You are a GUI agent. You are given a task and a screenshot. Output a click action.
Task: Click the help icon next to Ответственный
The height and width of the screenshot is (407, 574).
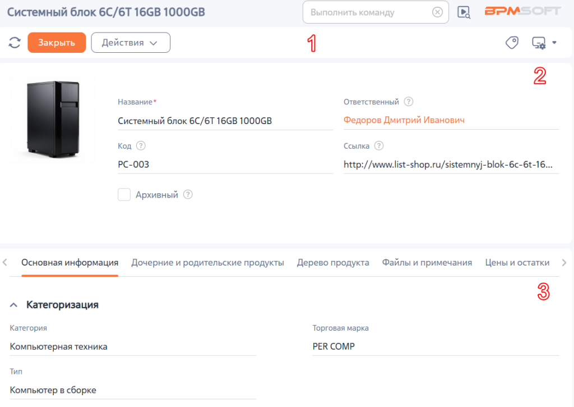click(x=409, y=102)
